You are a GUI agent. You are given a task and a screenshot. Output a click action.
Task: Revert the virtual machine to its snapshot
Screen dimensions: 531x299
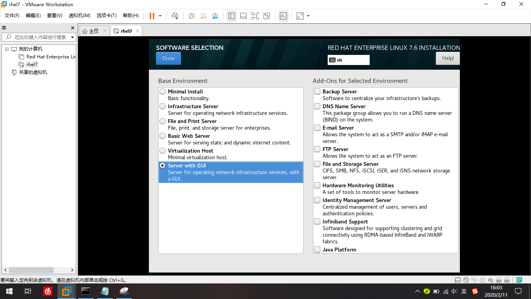[203, 16]
